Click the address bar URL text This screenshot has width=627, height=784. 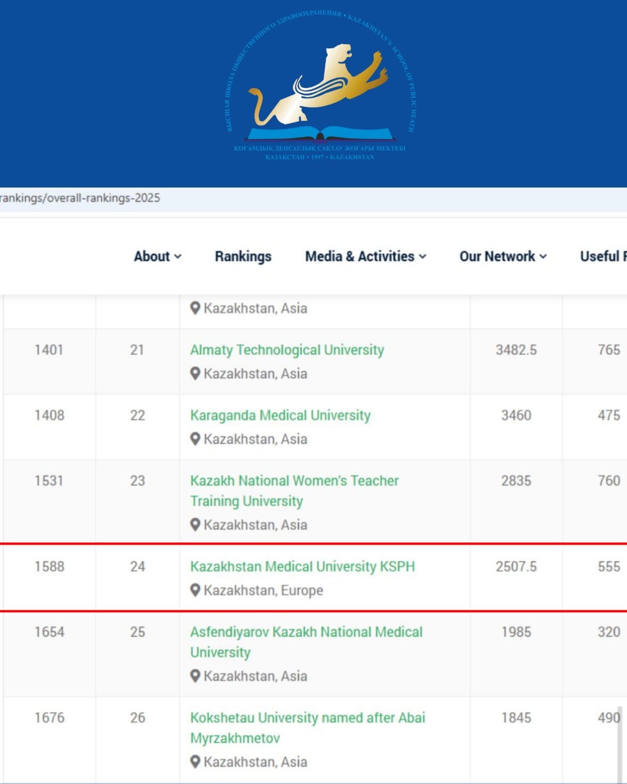pos(80,198)
